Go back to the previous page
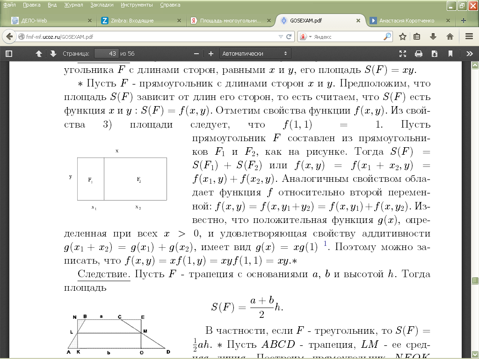This screenshot has height=359, width=479. tap(9, 36)
